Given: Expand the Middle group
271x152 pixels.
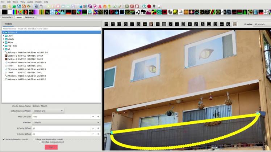Looking at the screenshot, I should click(x=4, y=39).
